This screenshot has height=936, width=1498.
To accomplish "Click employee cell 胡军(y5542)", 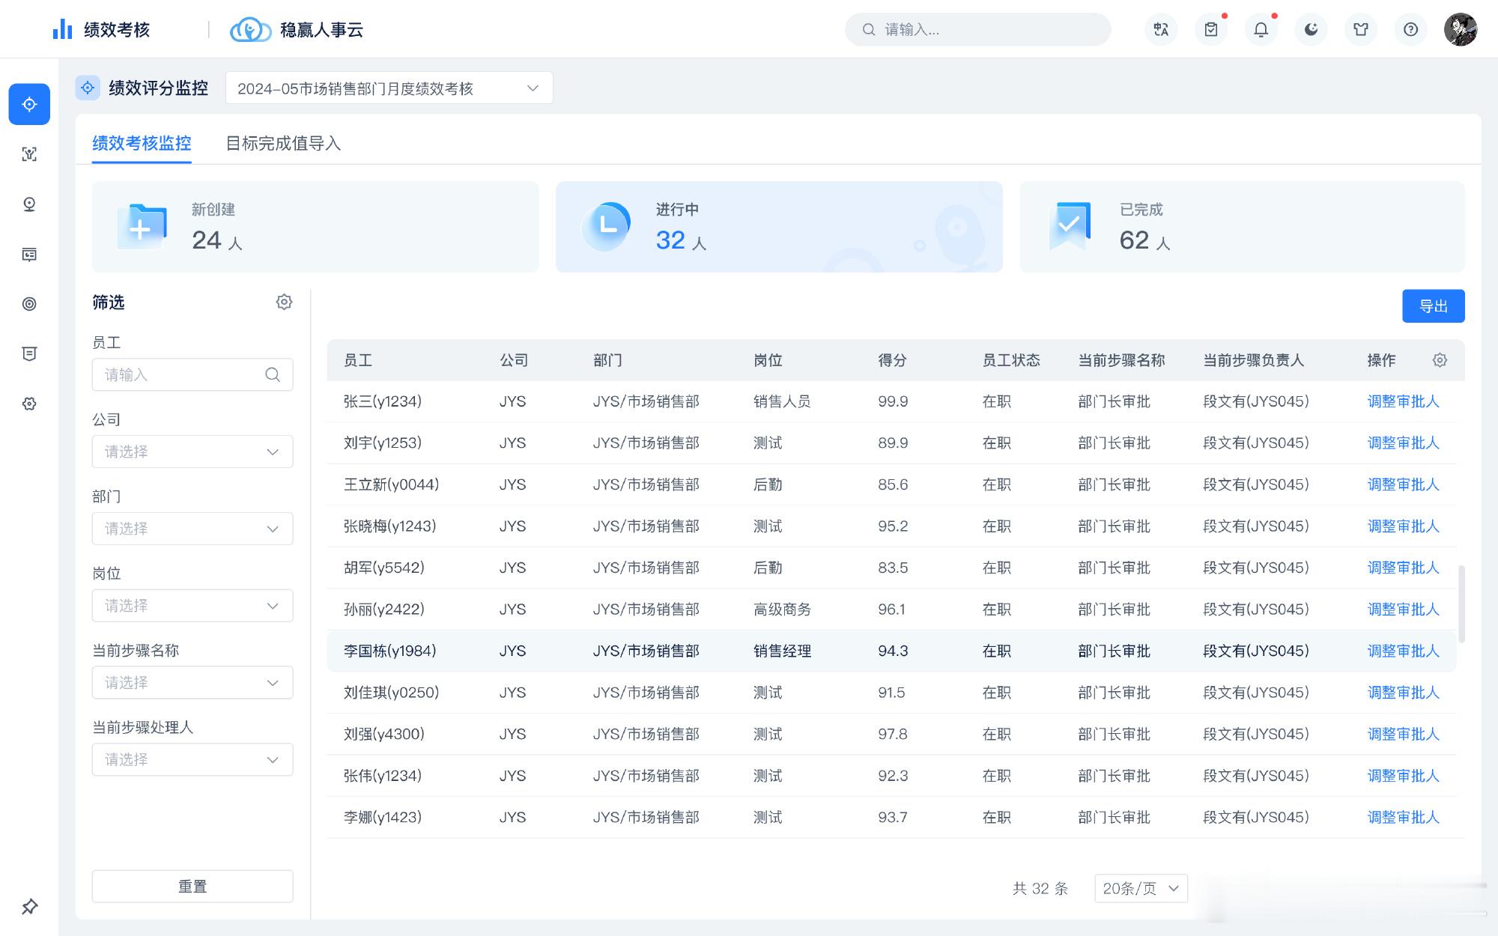I will (x=384, y=568).
